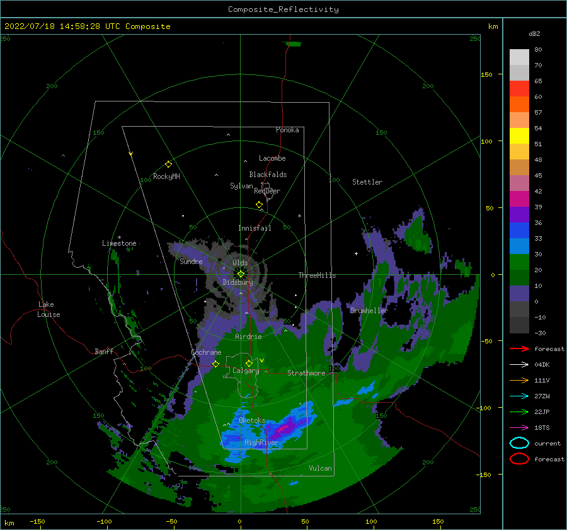Click the 2022/07/18 UTC timestamp text

(x=87, y=26)
